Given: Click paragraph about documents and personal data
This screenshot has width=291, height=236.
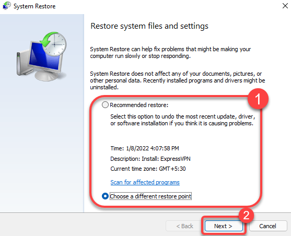Looking at the screenshot, I should point(178,80).
